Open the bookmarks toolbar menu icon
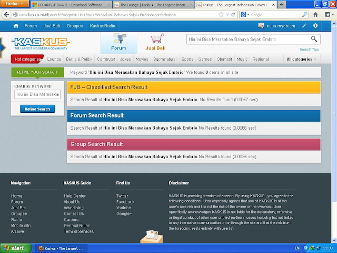337x253 pixels. pos(329,15)
